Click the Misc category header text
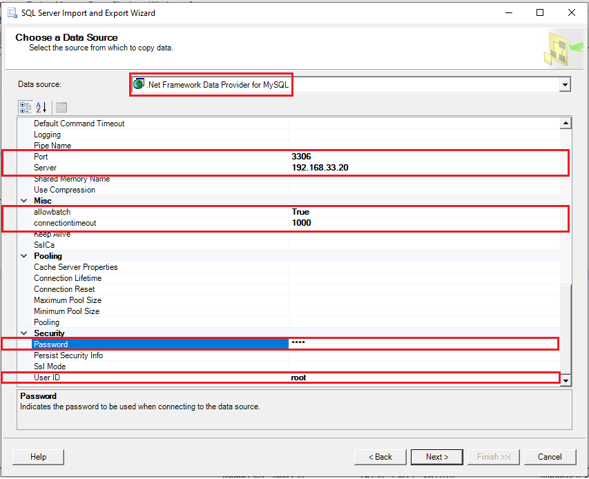 42,201
